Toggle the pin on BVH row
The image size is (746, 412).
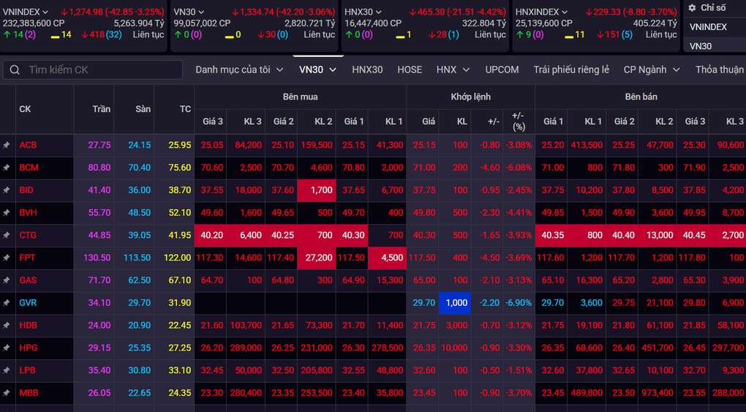(7, 213)
